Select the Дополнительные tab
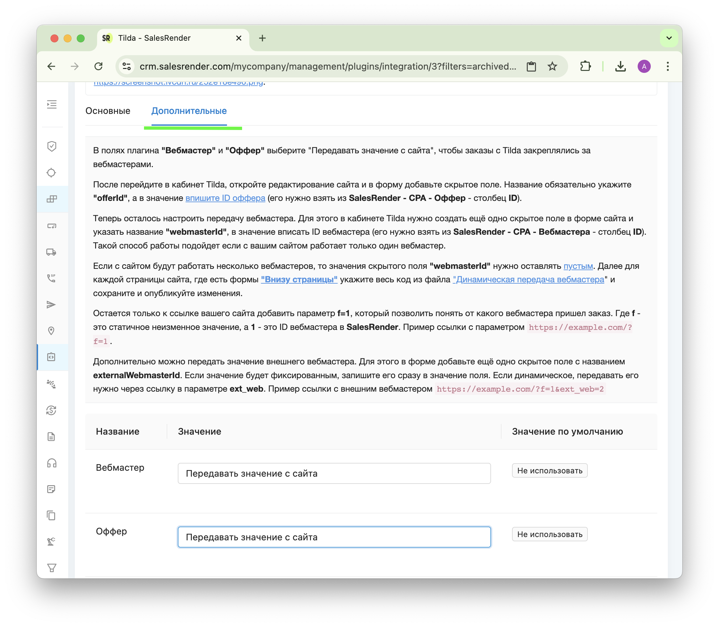 coord(189,111)
